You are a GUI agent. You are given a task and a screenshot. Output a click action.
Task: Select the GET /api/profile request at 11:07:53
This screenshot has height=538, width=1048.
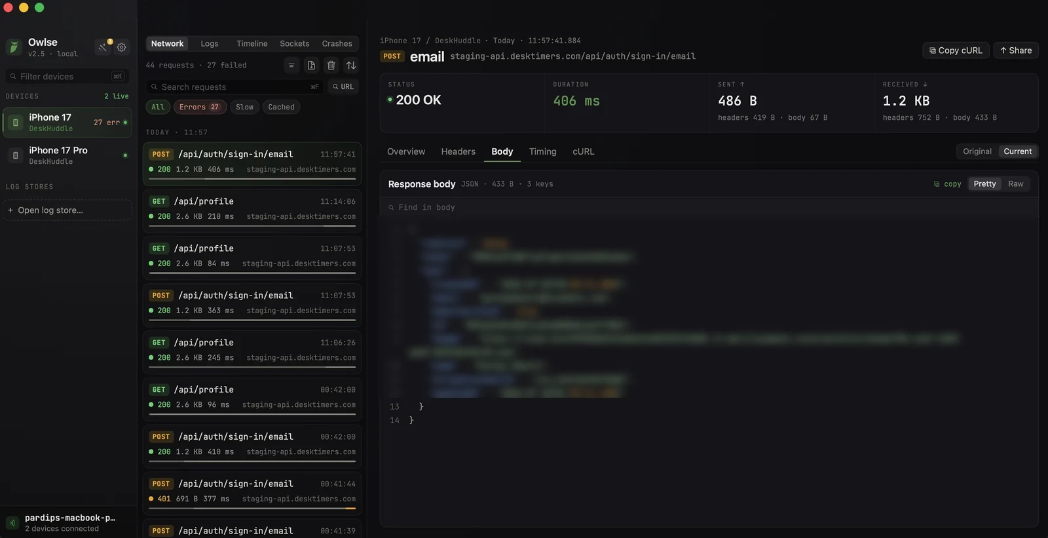[x=252, y=258]
